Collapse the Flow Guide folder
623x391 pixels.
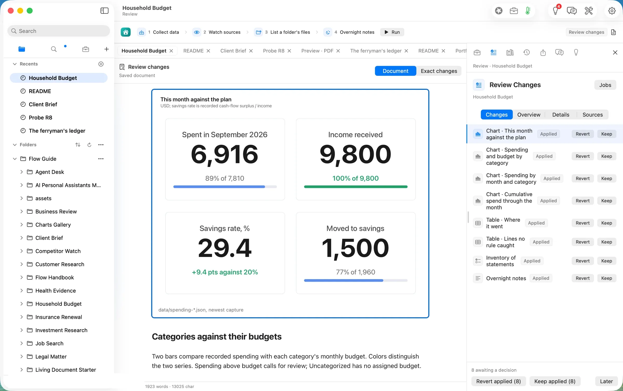pyautogui.click(x=15, y=159)
